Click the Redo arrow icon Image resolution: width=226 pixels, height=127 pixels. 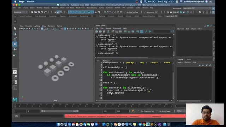coord(45,12)
